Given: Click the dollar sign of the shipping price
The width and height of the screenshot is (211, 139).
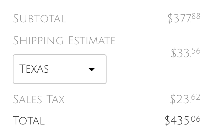Looking at the screenshot, I should [x=173, y=53].
